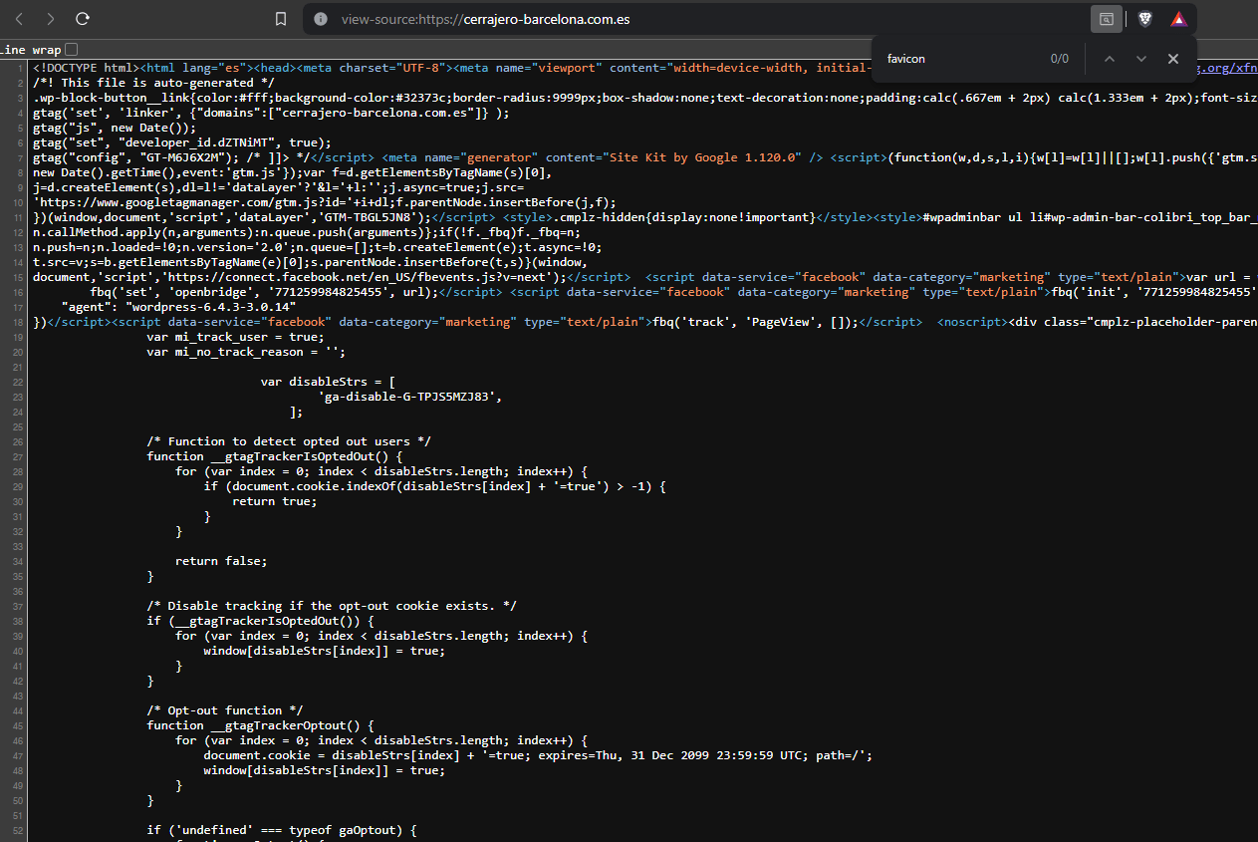Click "var mi_track_user = true;" line
Viewport: 1258px width, 842px height.
tap(235, 337)
